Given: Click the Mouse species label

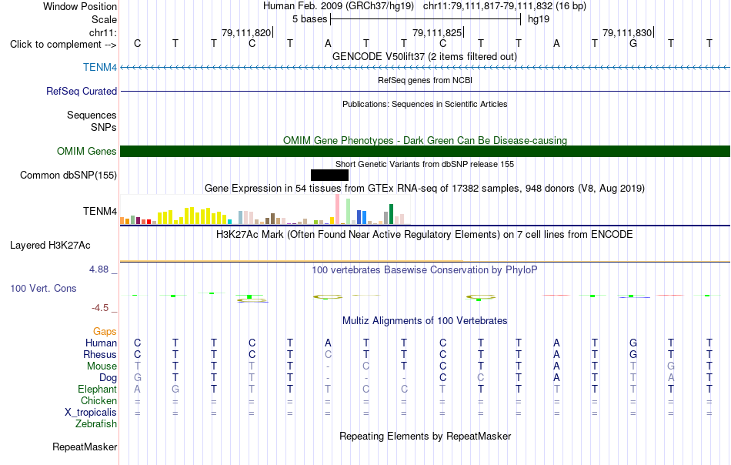Looking at the screenshot, I should (102, 366).
